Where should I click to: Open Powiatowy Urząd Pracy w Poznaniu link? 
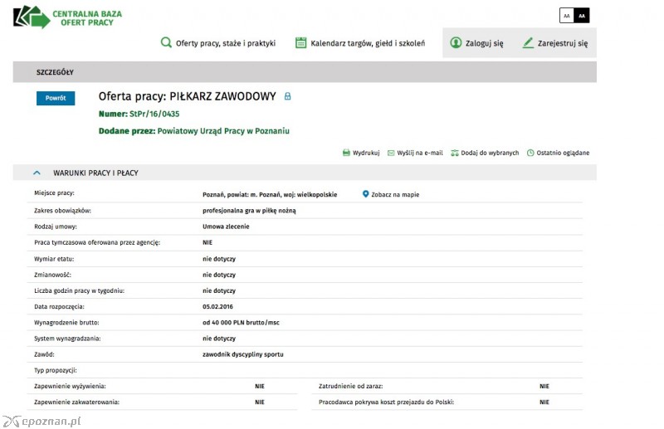[x=223, y=131]
